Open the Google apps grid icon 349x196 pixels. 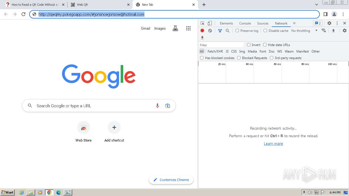[188, 28]
